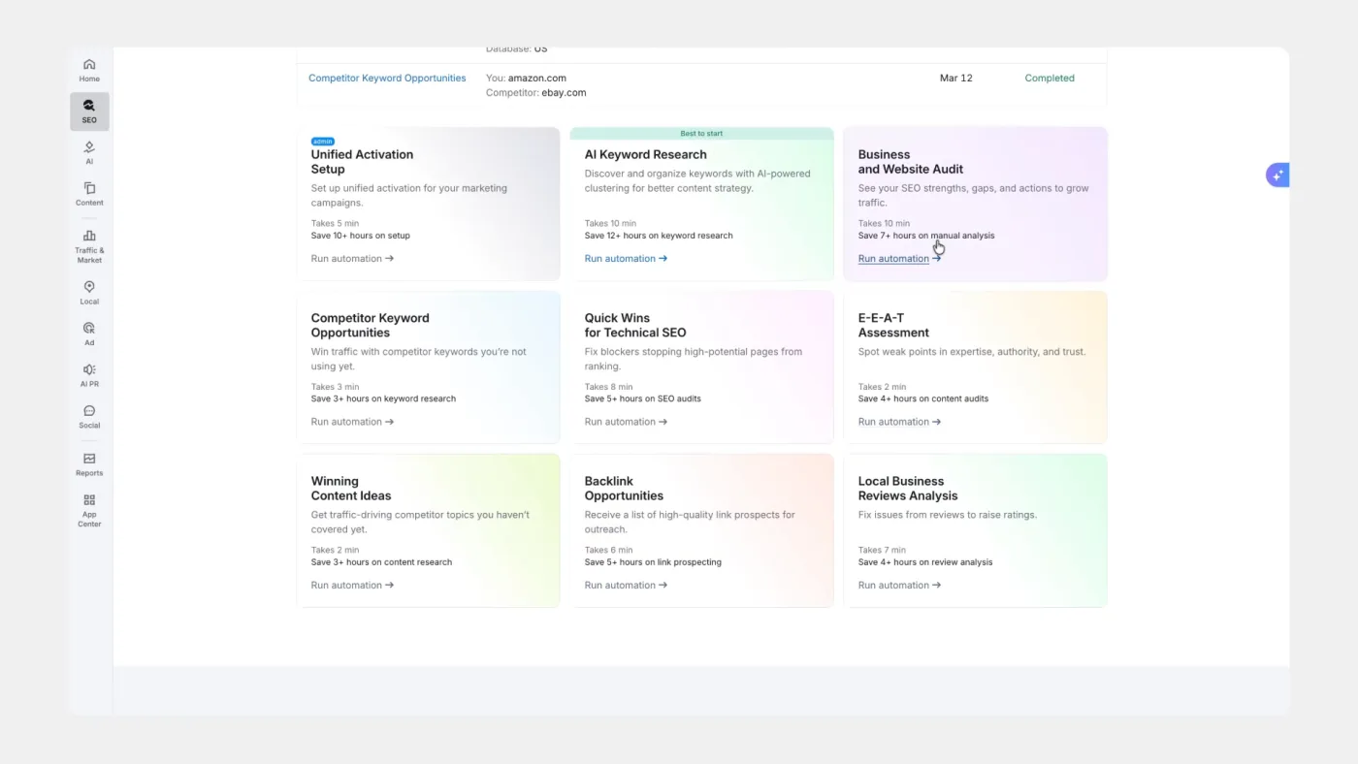Click 'Save 4+ hours on review analysis'
Image resolution: width=1358 pixels, height=764 pixels.
(x=925, y=561)
